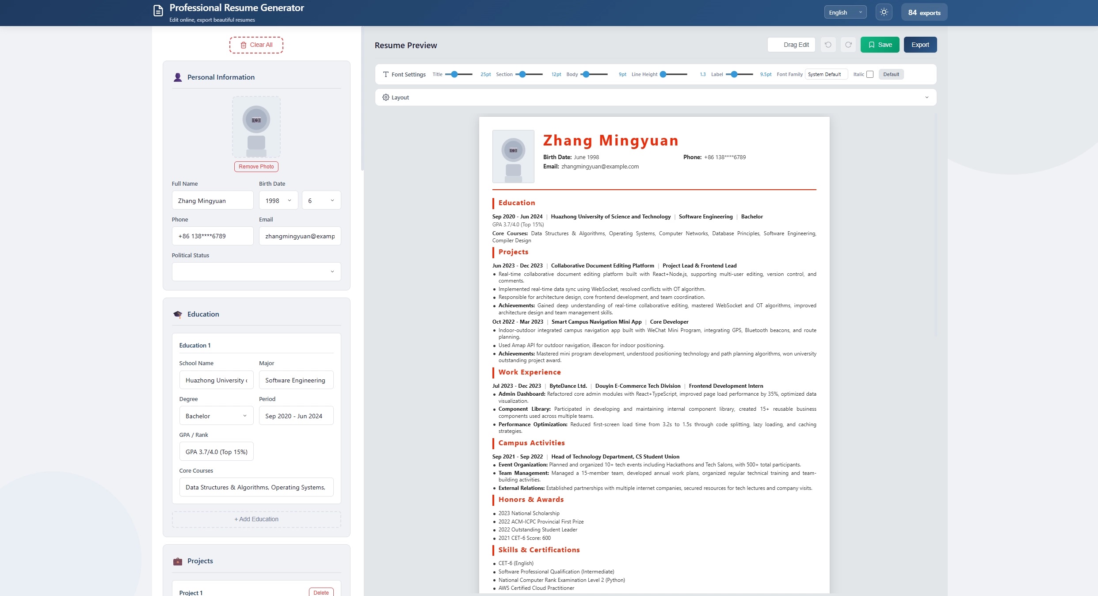The width and height of the screenshot is (1098, 596).
Task: Click the Layout gear icon
Action: click(x=386, y=97)
